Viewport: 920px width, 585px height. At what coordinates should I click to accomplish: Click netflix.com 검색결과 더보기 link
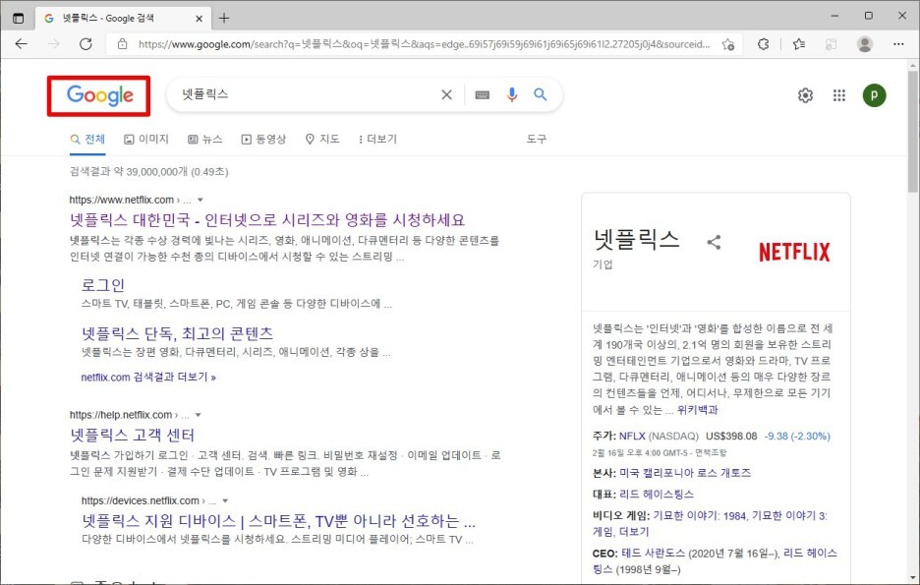148,378
